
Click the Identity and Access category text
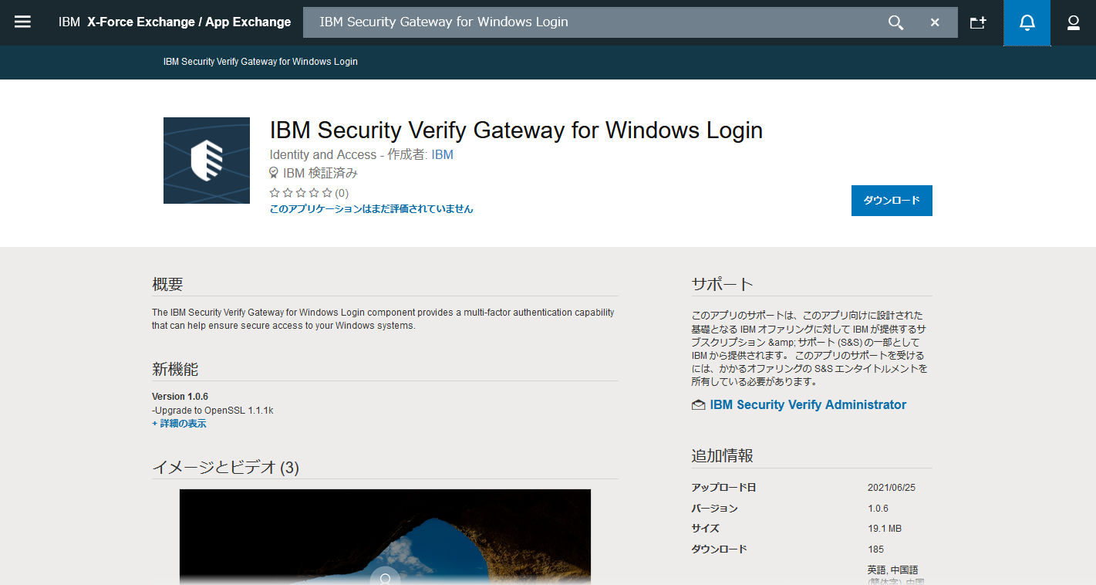(323, 154)
